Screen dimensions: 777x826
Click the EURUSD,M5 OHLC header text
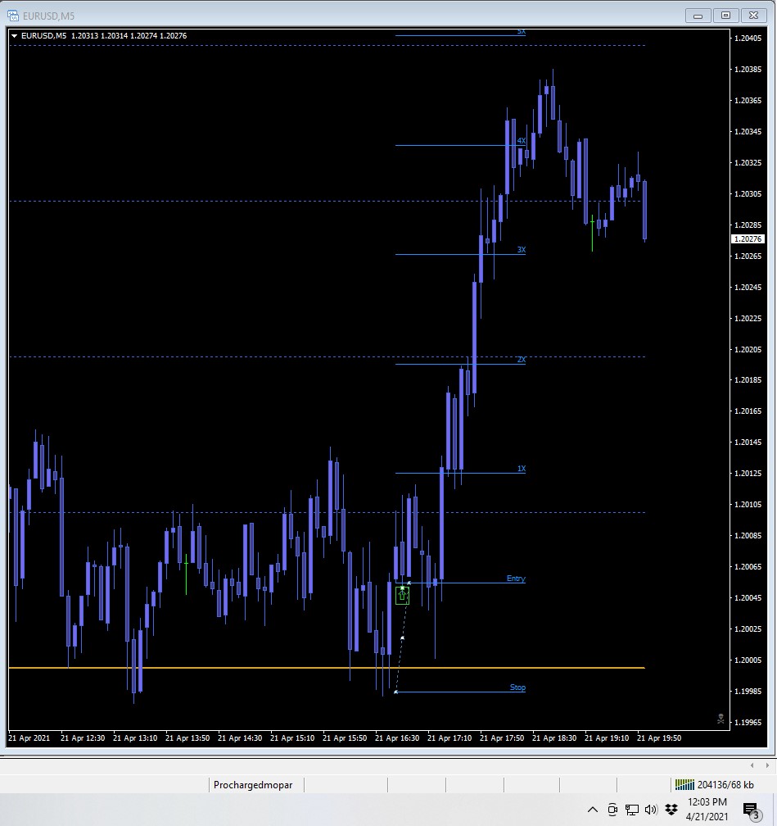click(104, 36)
